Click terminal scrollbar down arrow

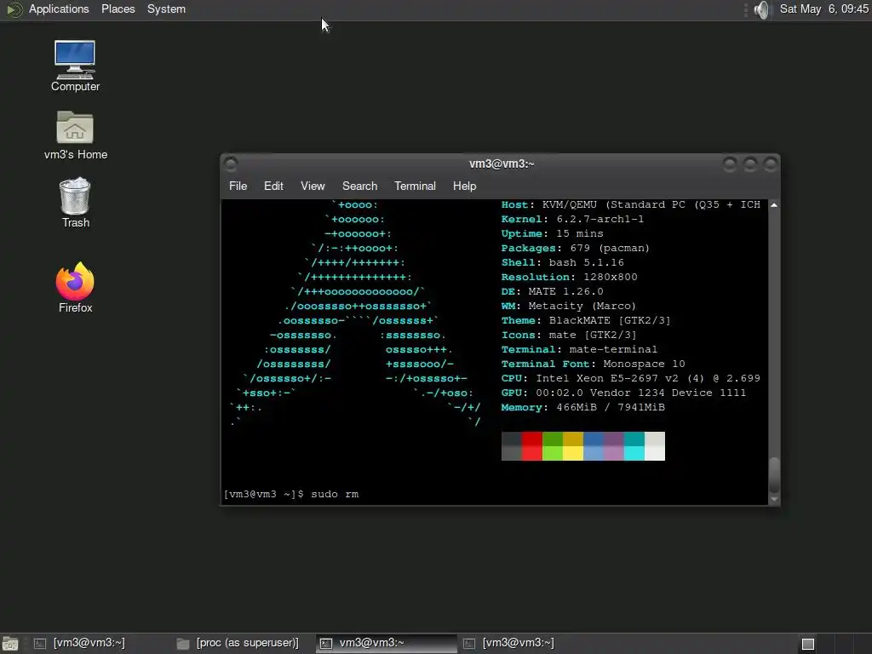[773, 499]
